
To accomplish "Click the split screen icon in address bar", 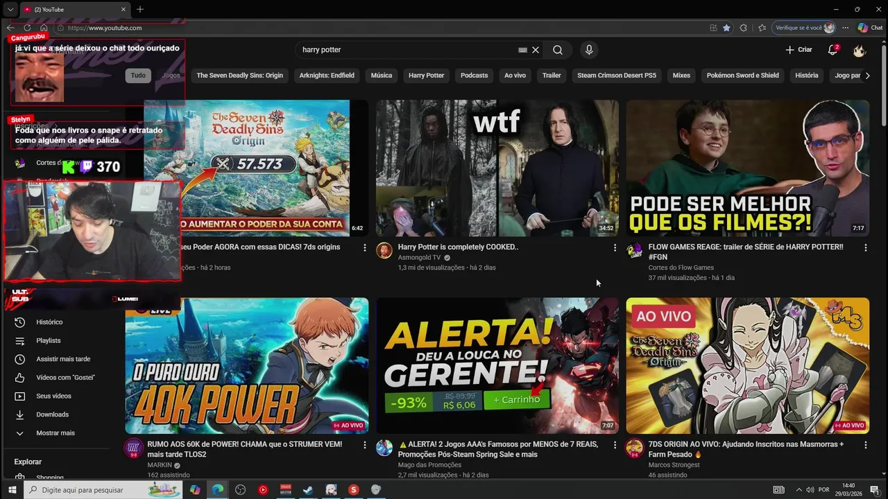I will pyautogui.click(x=713, y=28).
